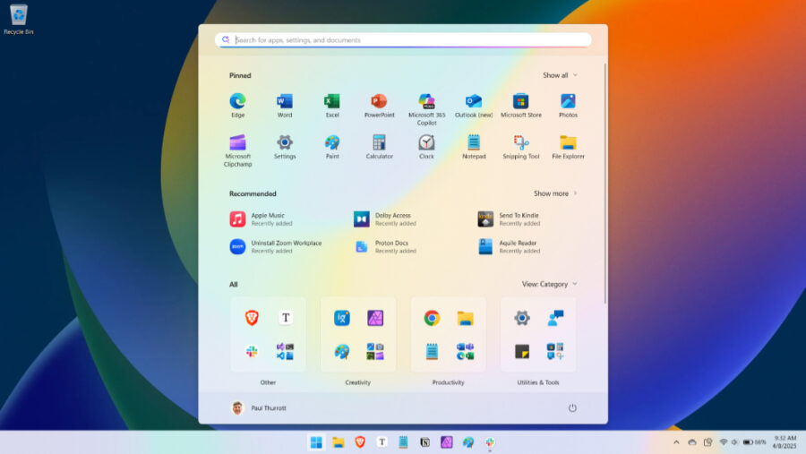Expand the pinned apps with Show all
This screenshot has height=454, width=806.
point(560,75)
